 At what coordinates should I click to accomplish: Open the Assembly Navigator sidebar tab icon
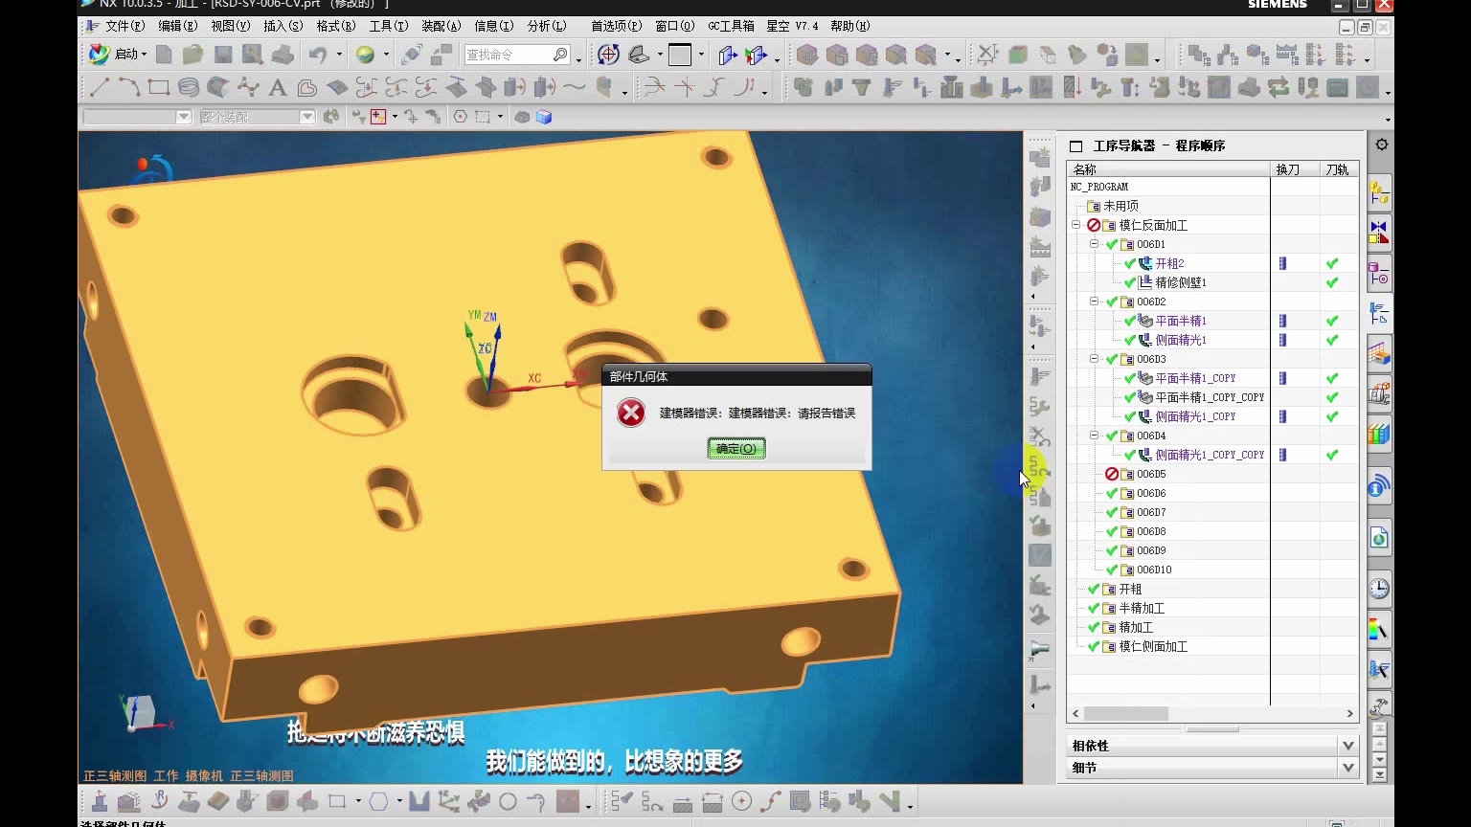click(1379, 194)
